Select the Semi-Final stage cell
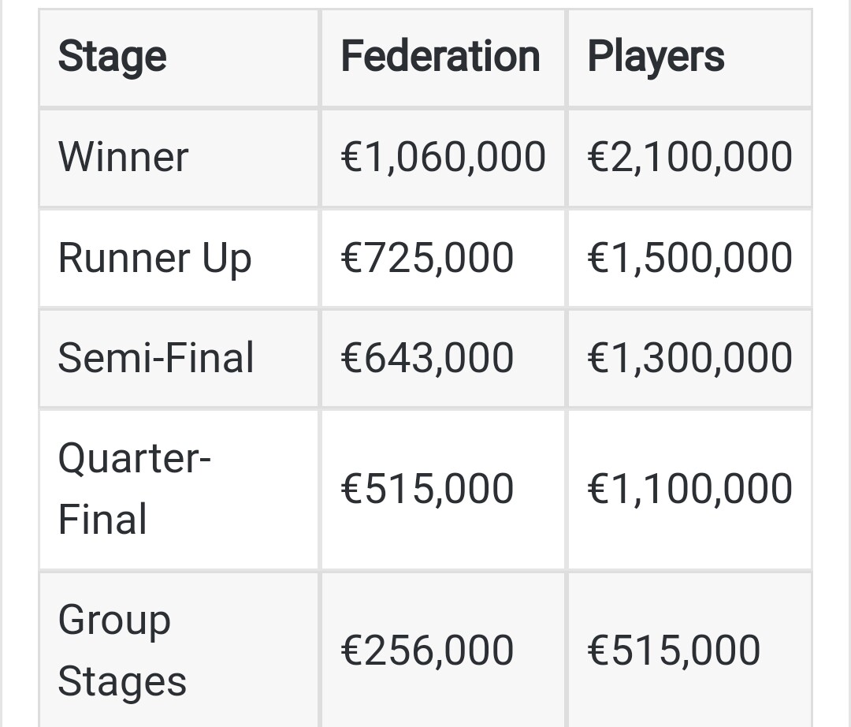 point(156,358)
